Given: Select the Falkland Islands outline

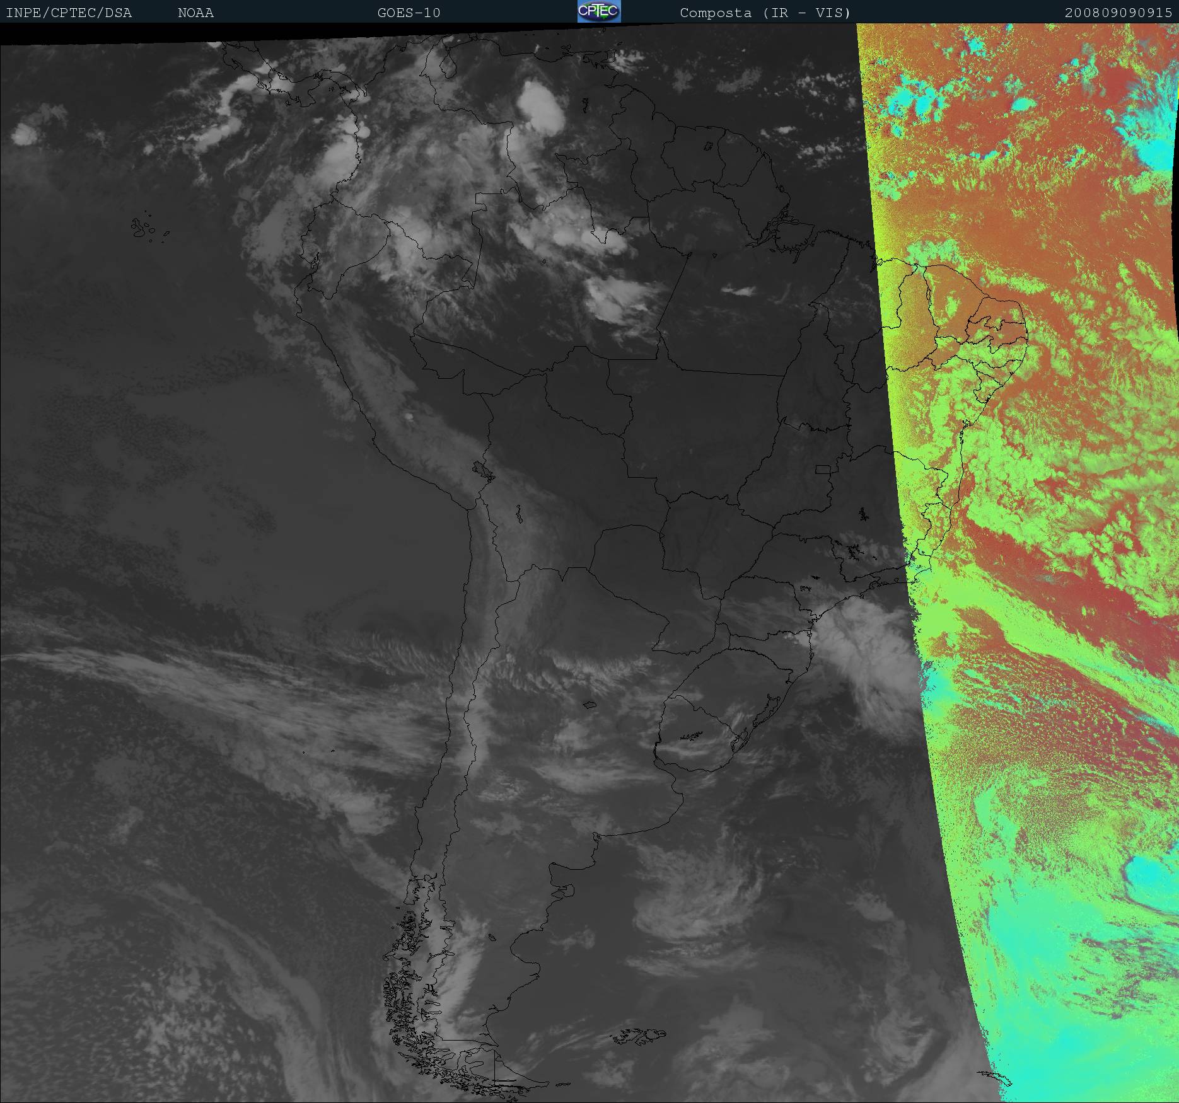Looking at the screenshot, I should click(x=638, y=1035).
